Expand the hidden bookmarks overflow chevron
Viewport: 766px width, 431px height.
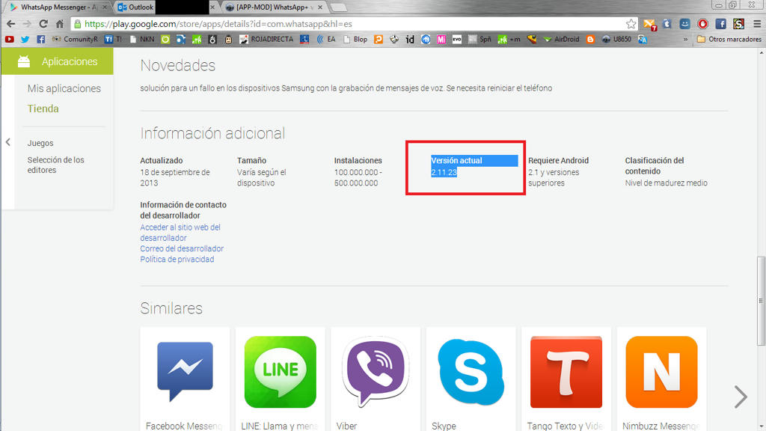point(686,39)
